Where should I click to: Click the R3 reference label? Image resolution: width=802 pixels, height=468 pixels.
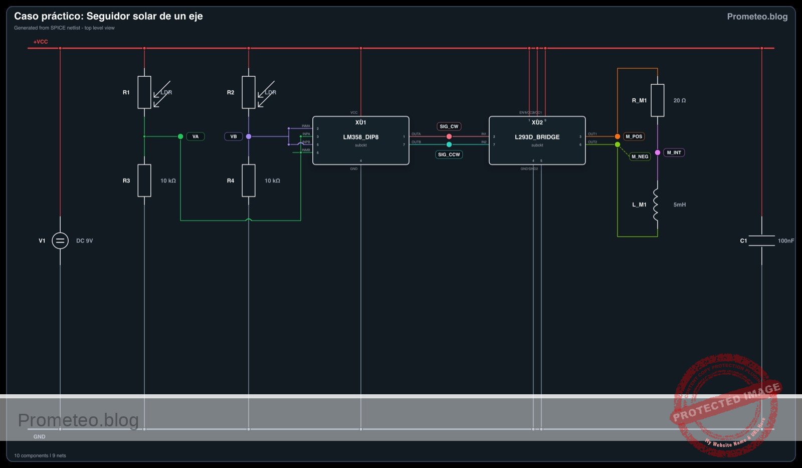coord(126,181)
